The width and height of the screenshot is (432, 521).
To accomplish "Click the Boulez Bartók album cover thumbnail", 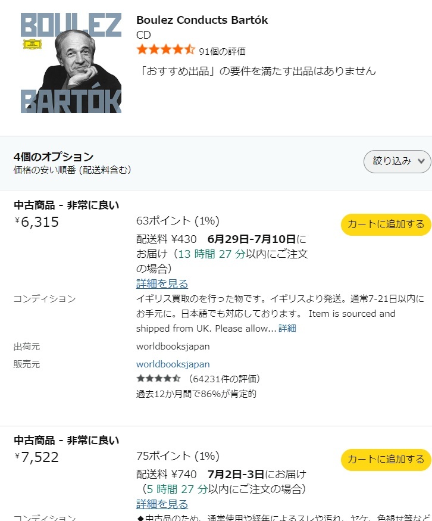I will coord(71,63).
